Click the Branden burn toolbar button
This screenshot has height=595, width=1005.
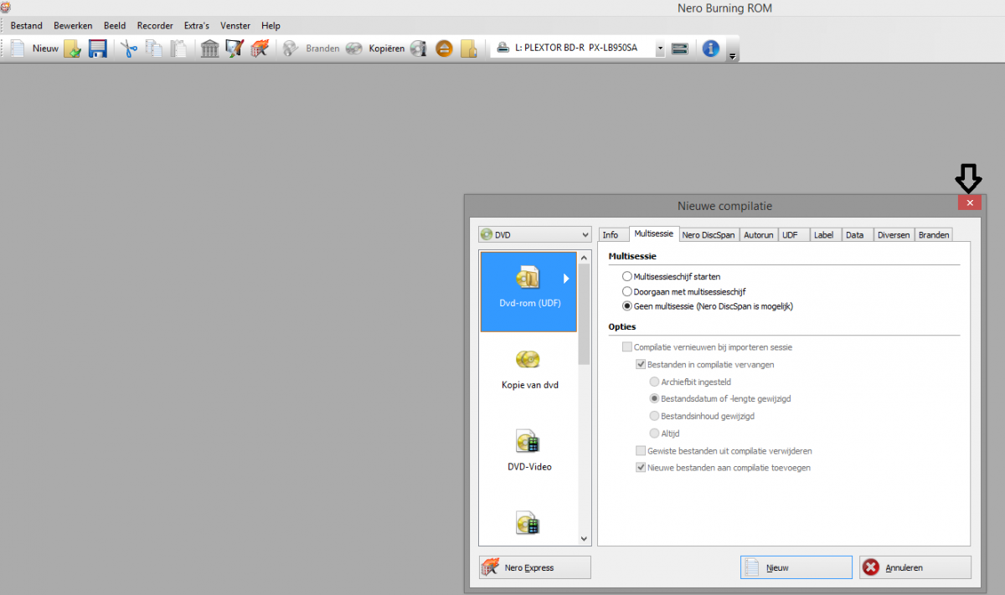(x=311, y=49)
